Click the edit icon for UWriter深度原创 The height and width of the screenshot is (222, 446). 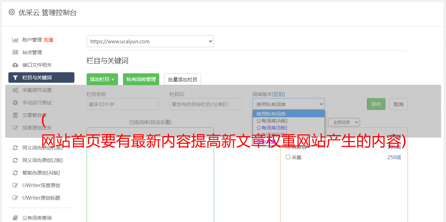(x=15, y=185)
